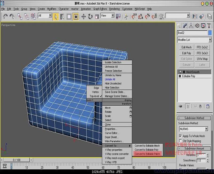Open the Modifier List dropdown
The width and height of the screenshot is (214, 174).
pyautogui.click(x=210, y=40)
